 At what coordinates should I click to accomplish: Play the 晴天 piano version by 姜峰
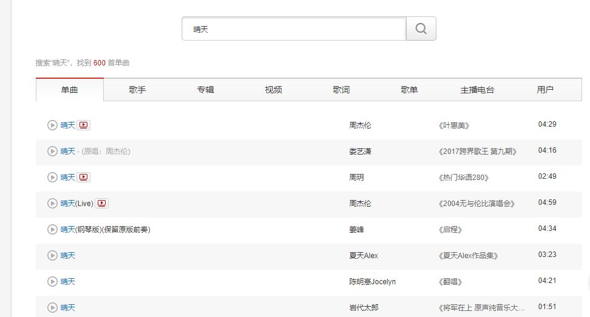pyautogui.click(x=52, y=230)
